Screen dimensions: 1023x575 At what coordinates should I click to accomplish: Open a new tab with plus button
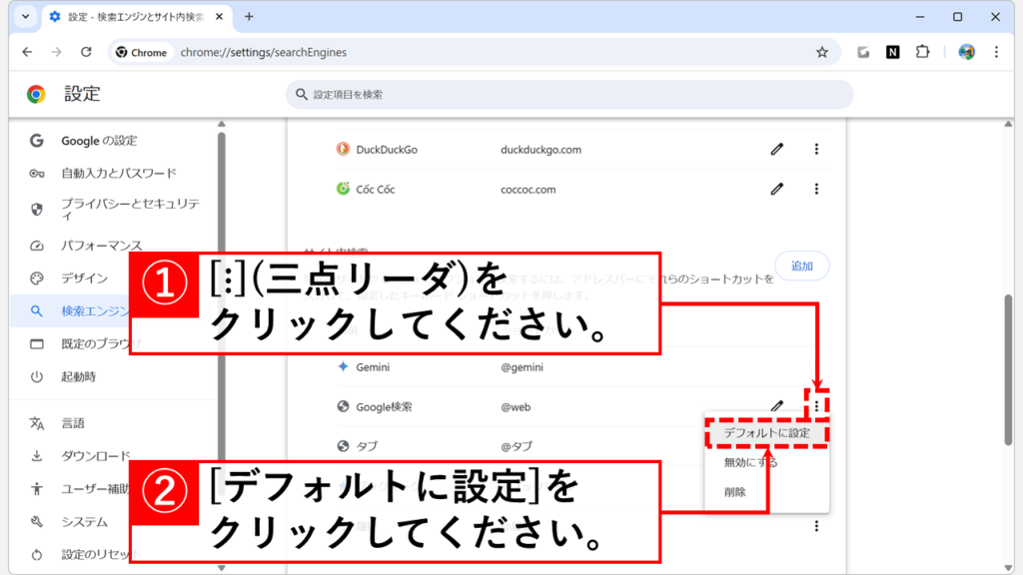[x=249, y=17]
